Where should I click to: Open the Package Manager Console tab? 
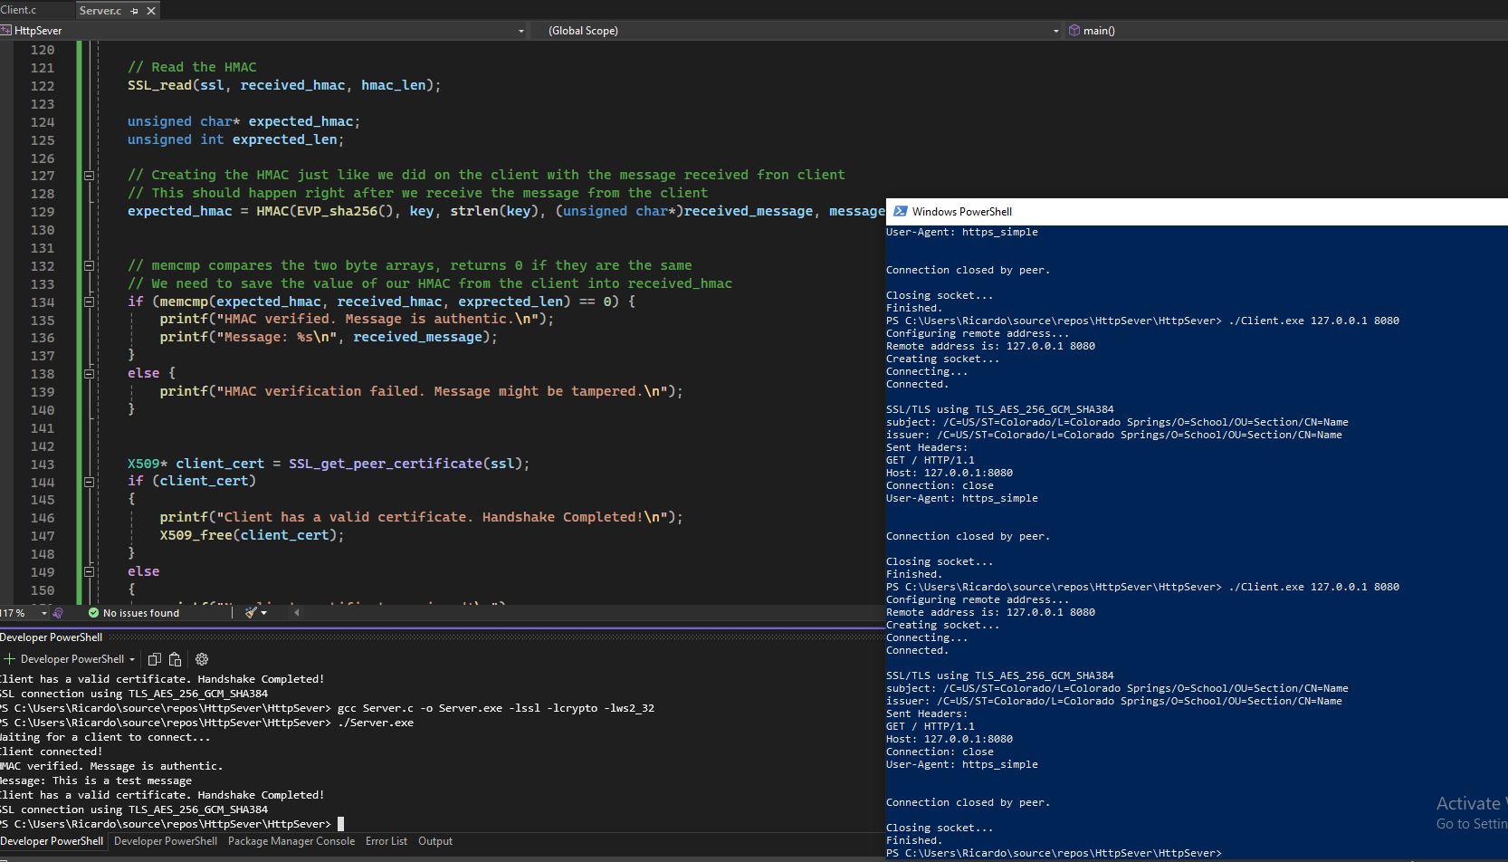291,841
